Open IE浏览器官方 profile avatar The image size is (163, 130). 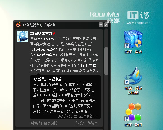(x=22, y=36)
